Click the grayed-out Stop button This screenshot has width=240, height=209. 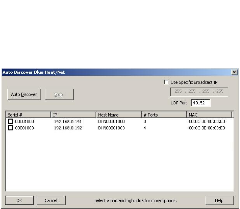59,94
